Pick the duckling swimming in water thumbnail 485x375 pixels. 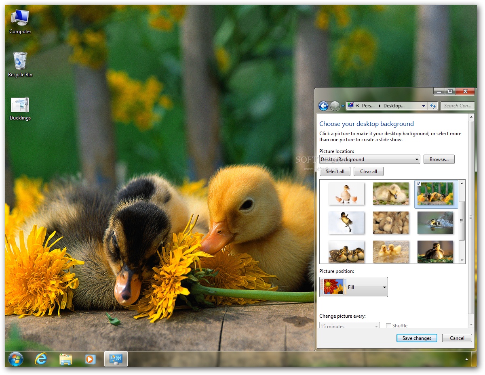pyautogui.click(x=435, y=222)
